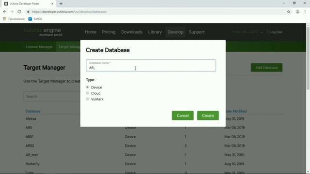The image size is (310, 174).
Task: Click the Log Out link
Action: coord(276,32)
